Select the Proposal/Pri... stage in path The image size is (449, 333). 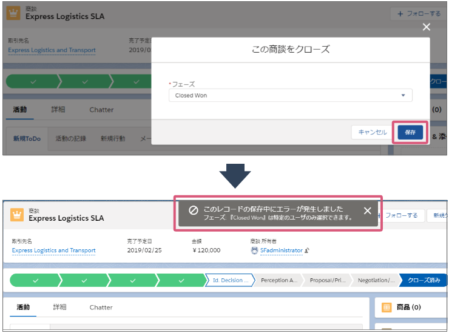tap(327, 280)
